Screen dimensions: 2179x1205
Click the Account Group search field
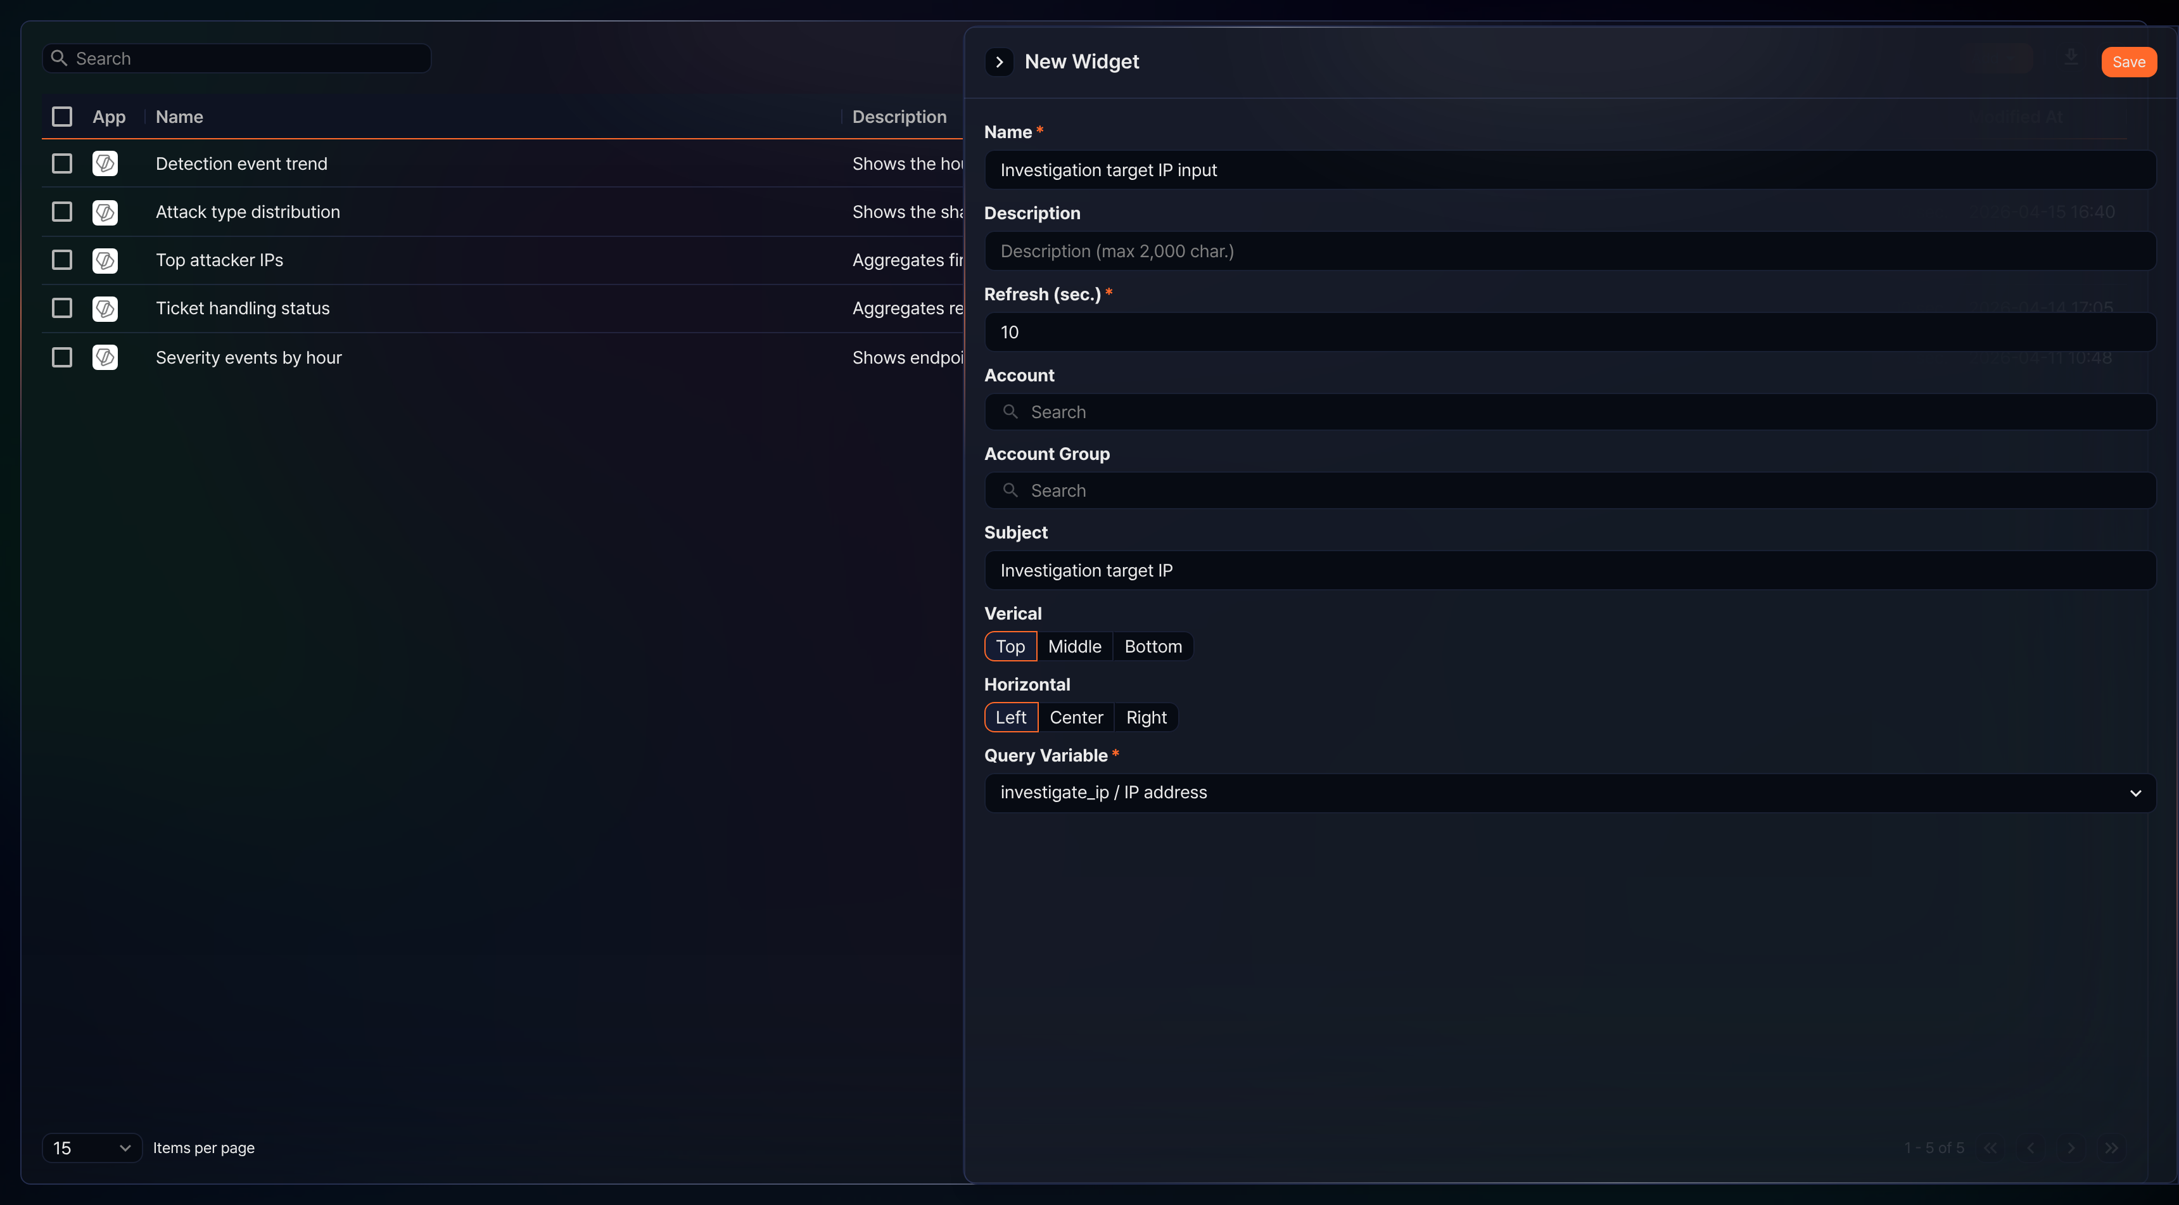coord(1570,491)
